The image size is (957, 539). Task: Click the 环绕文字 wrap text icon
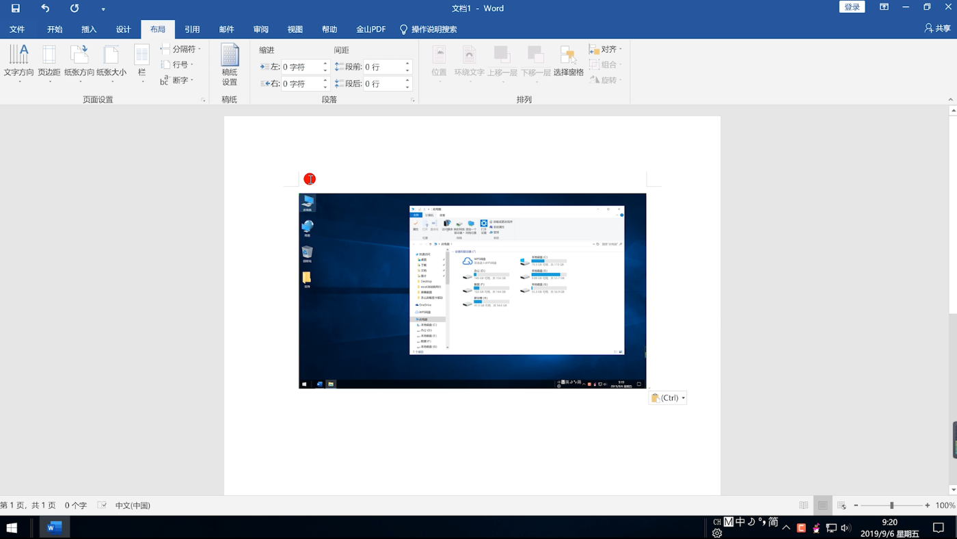coord(469,56)
